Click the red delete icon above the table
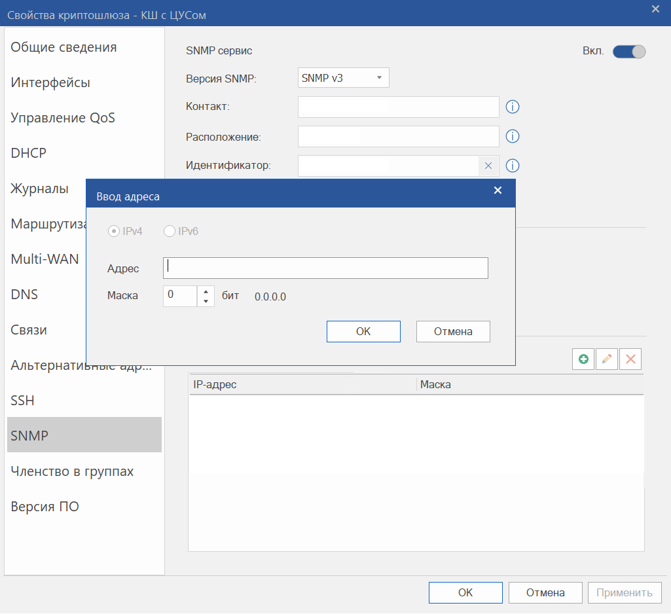The image size is (671, 614). point(630,359)
